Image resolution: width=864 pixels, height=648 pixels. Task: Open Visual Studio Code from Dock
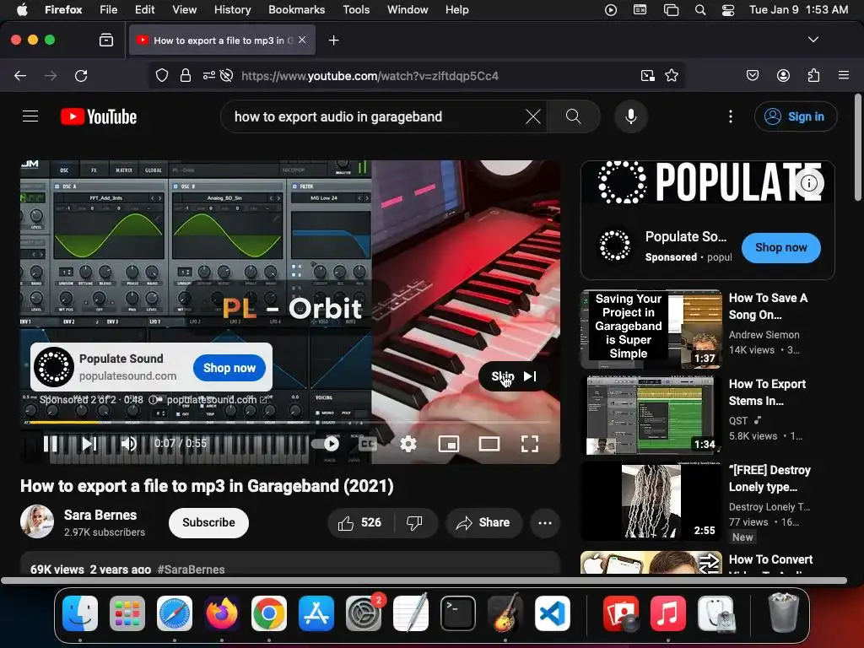tap(552, 613)
